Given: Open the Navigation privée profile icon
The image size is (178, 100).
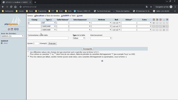Looking at the screenshot, I should [x=171, y=7].
